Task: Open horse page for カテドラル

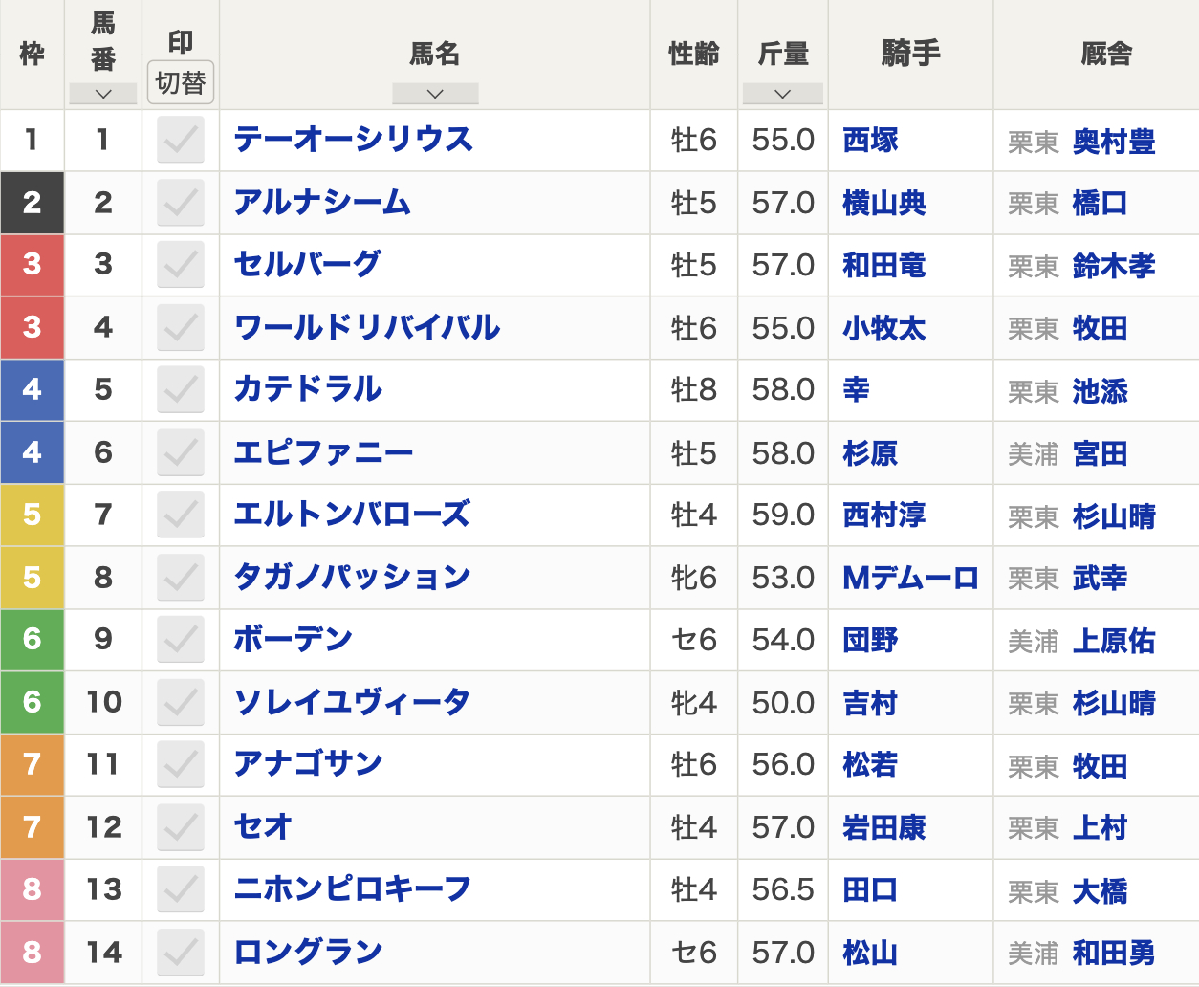Action: 308,389
